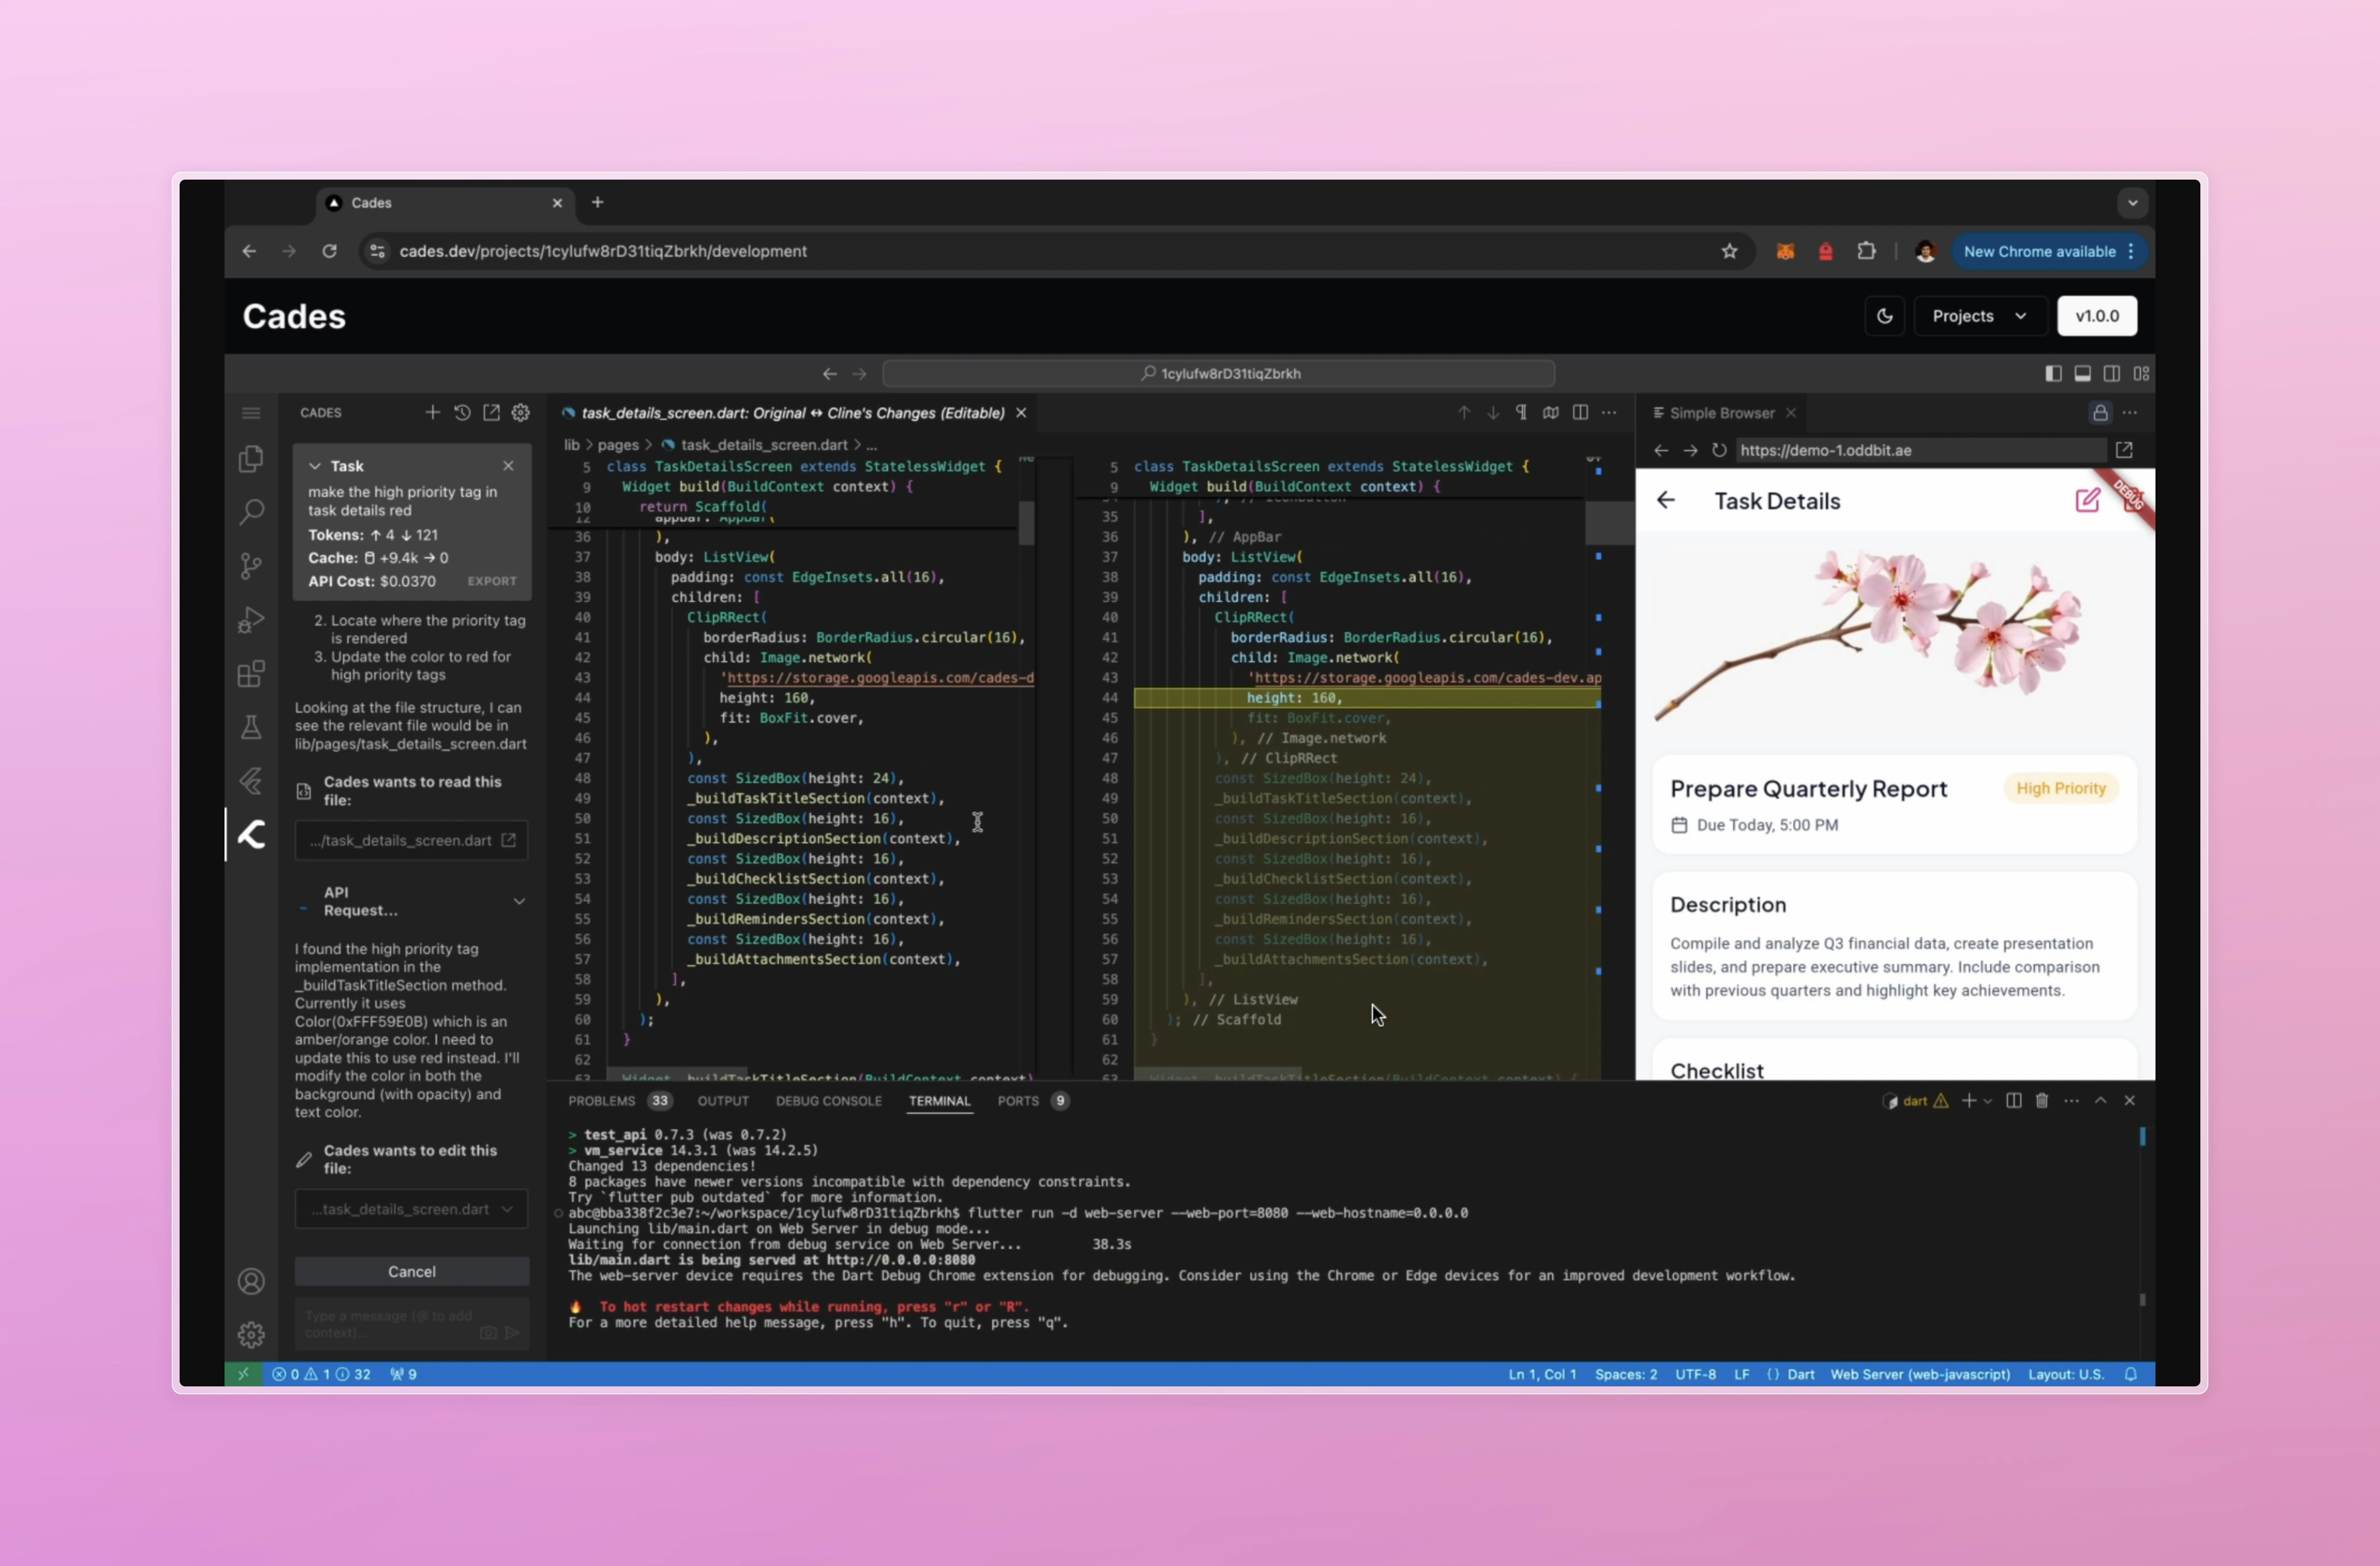The image size is (2380, 1566).
Task: Toggle the primary sidebar layout icon
Action: [x=2053, y=373]
